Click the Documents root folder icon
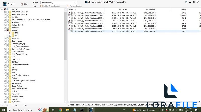The height and width of the screenshot is (112, 201). (7, 9)
